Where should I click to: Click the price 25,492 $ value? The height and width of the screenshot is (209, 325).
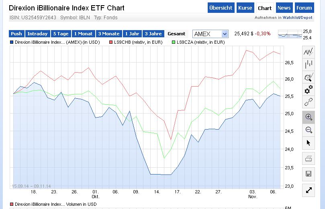pos(244,34)
